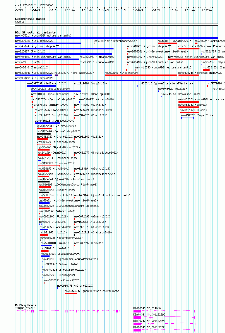The height and width of the screenshot is (333, 225).
Task: Click the red bar under nsv4059435 gnomAD
Action: (71, 293)
